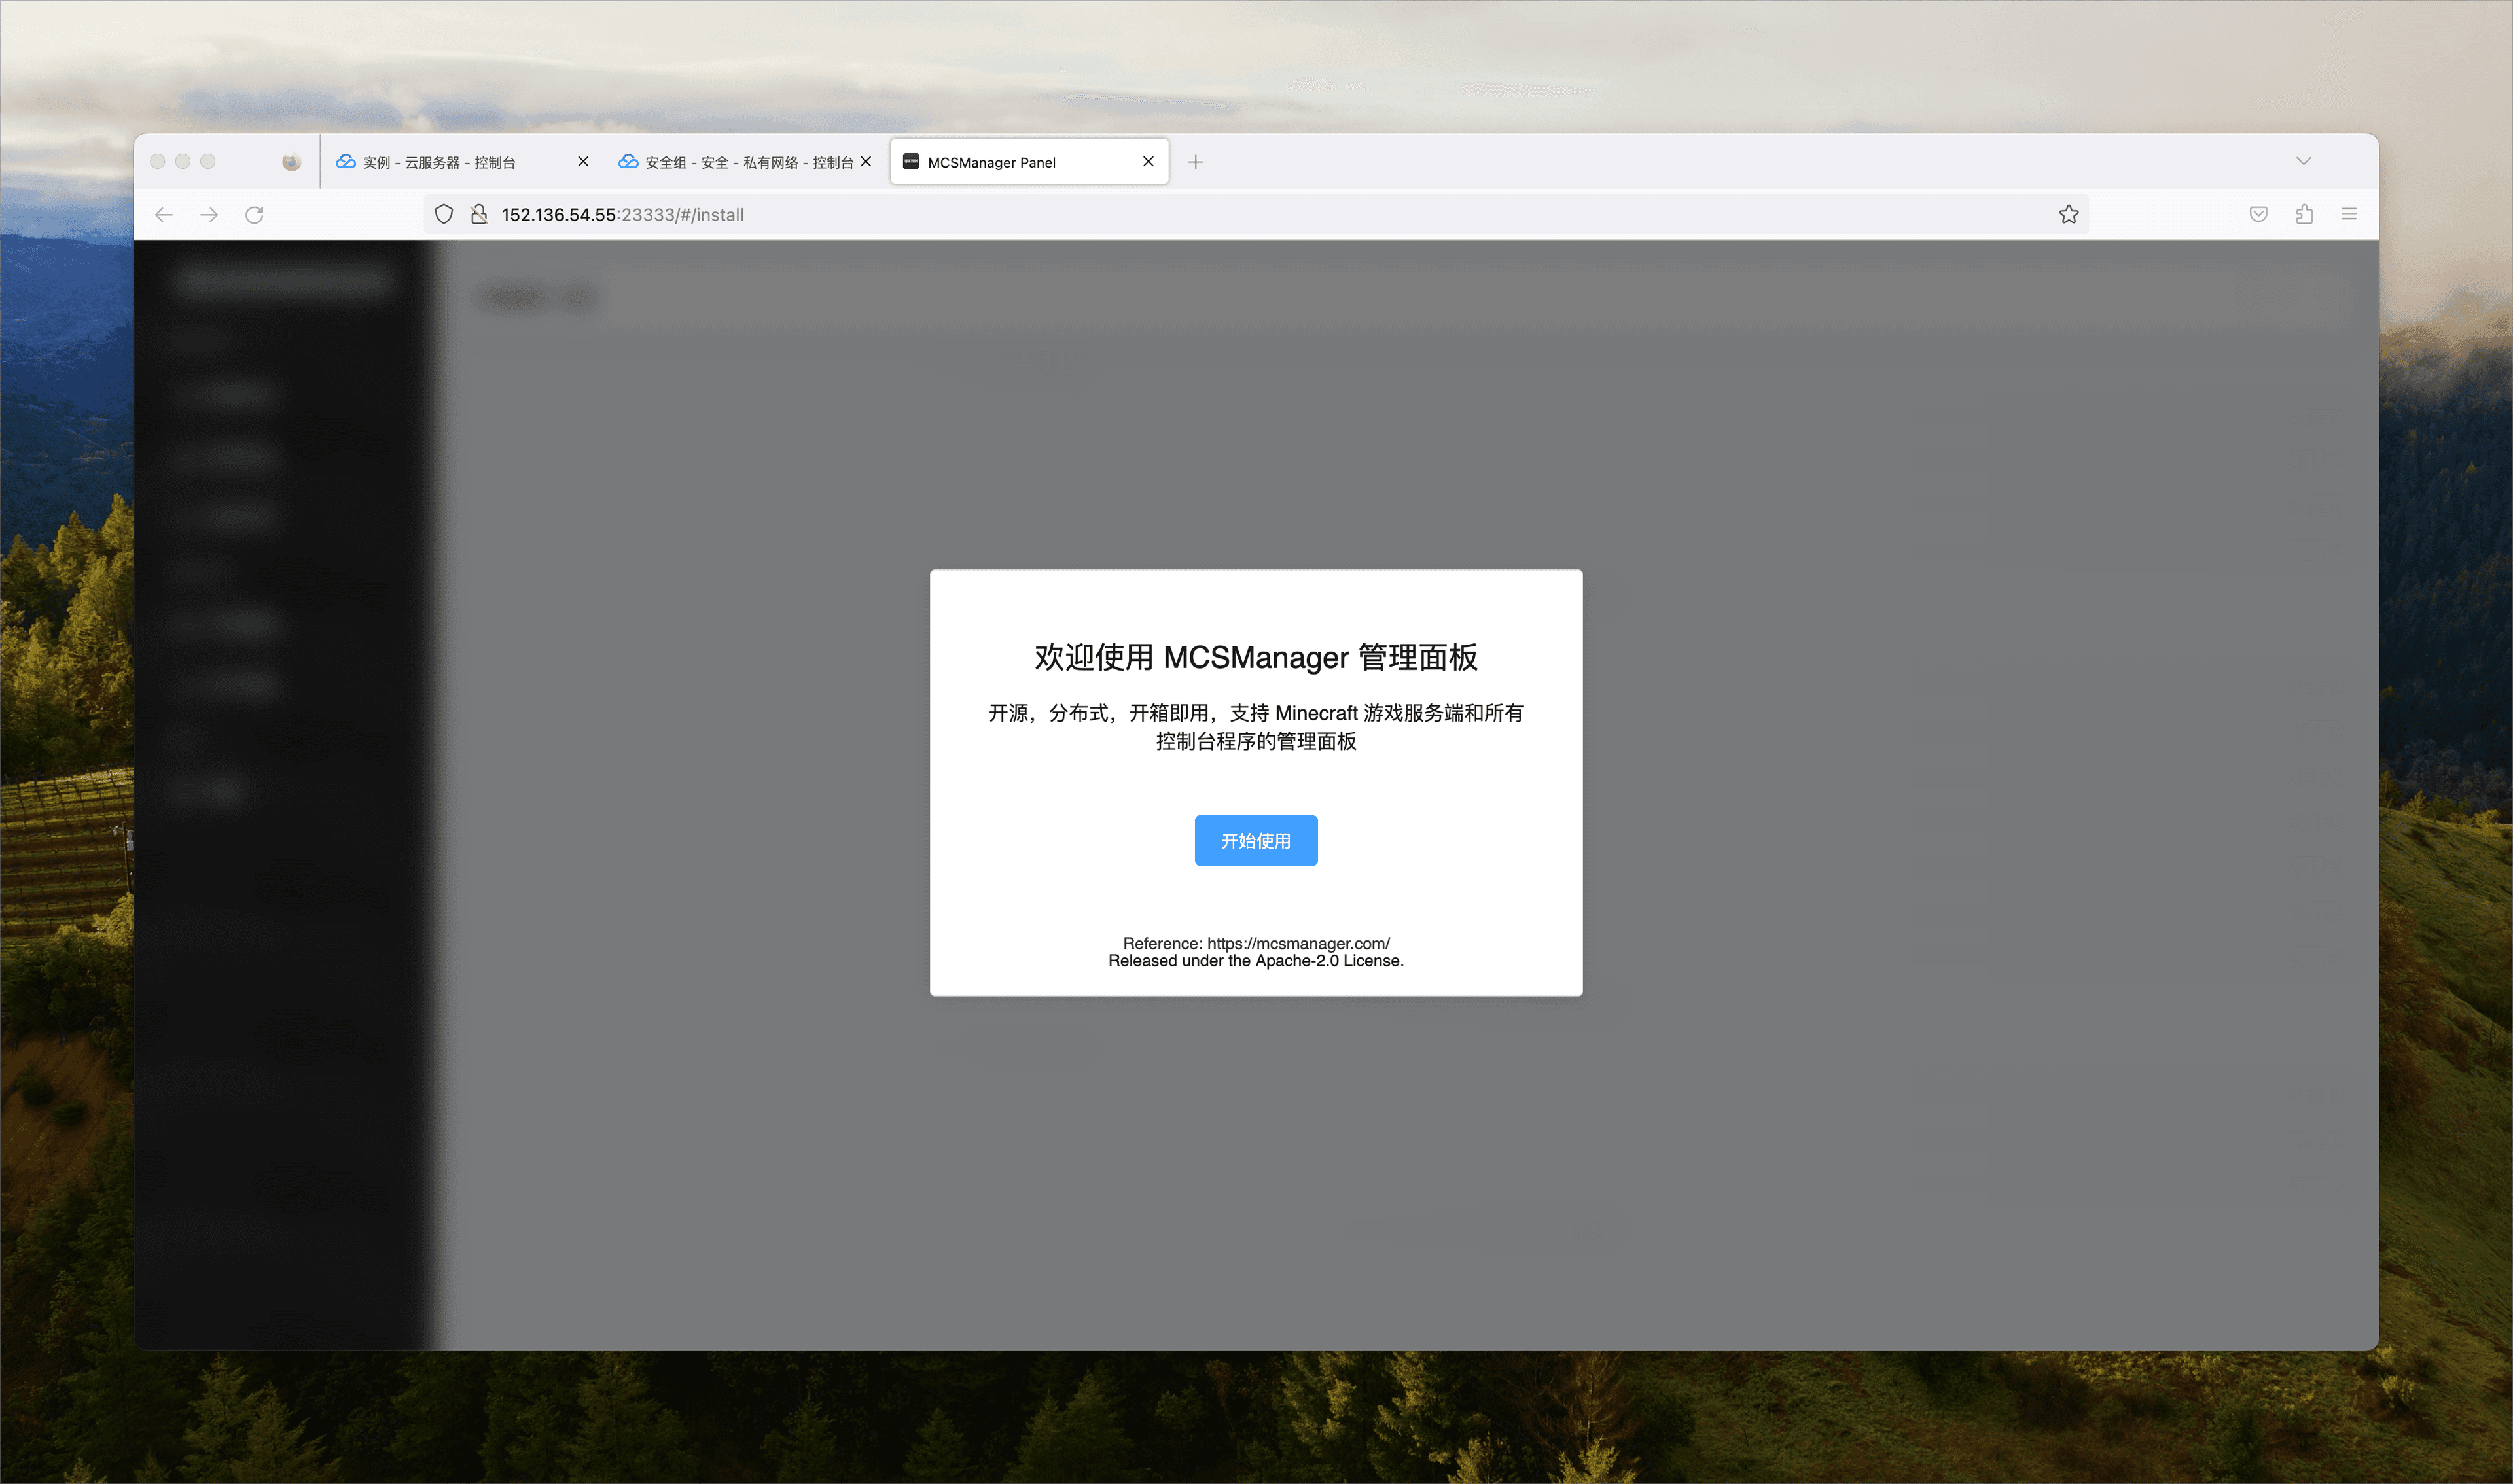Open Save to Pocket icon
This screenshot has height=1484, width=2513.
(x=2258, y=214)
